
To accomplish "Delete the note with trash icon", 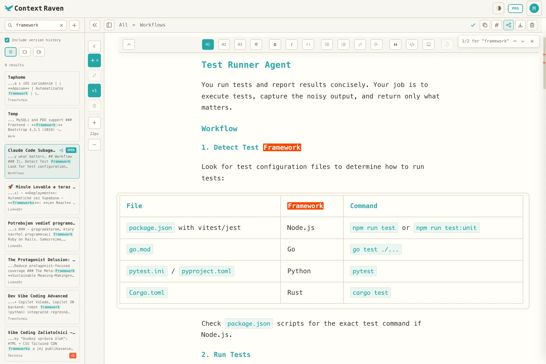I will [532, 25].
